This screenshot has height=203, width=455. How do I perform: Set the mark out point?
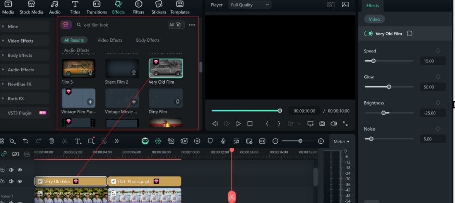(279, 124)
